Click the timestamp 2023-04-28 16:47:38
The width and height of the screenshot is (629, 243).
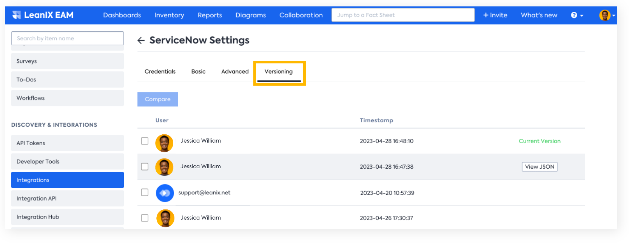coord(387,167)
